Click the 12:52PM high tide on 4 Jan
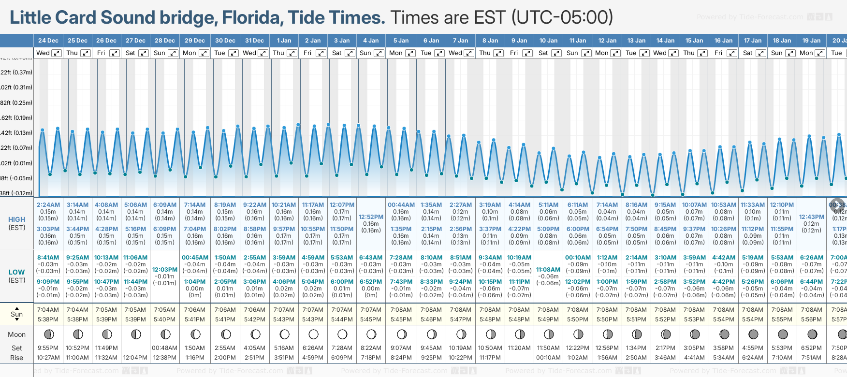This screenshot has height=377, width=847. (371, 217)
